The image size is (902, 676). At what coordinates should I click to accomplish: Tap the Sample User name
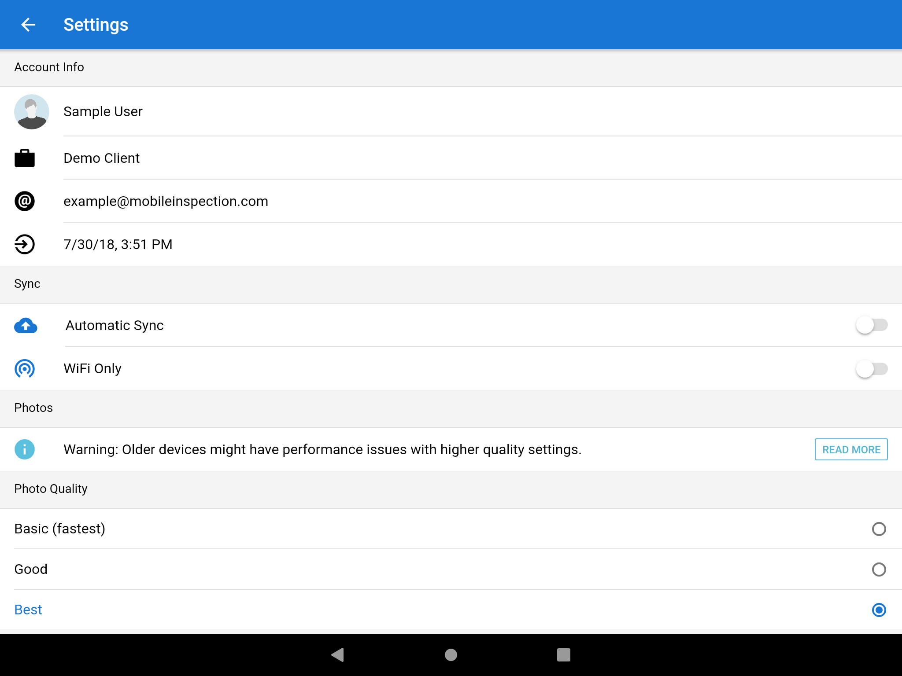click(x=103, y=111)
